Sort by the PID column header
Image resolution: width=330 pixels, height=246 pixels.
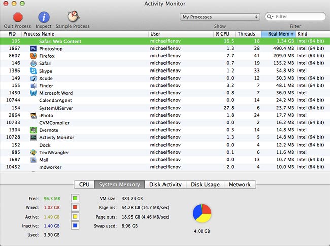[11, 34]
